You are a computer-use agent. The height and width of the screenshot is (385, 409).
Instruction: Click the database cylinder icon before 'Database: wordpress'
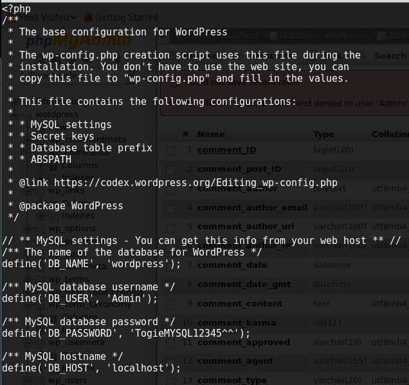(x=273, y=36)
